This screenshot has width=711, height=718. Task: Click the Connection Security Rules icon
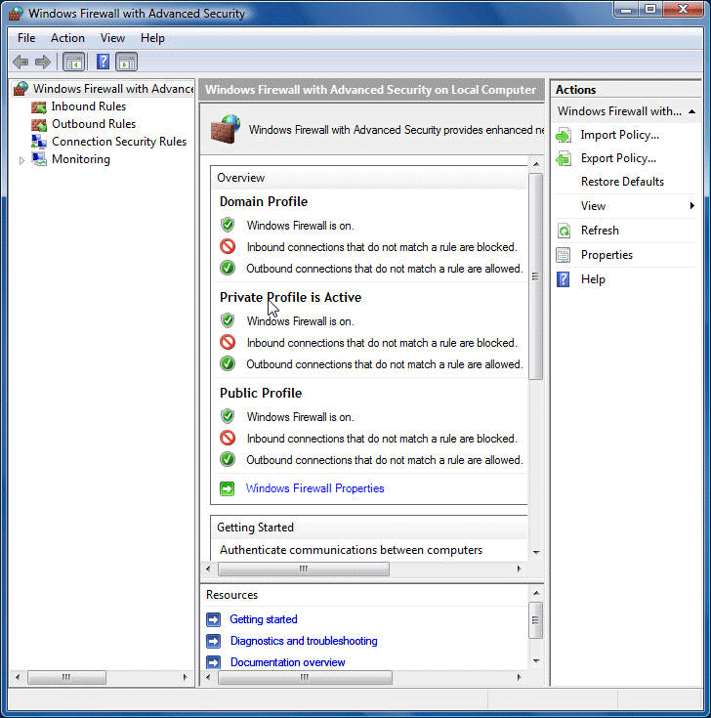point(39,142)
